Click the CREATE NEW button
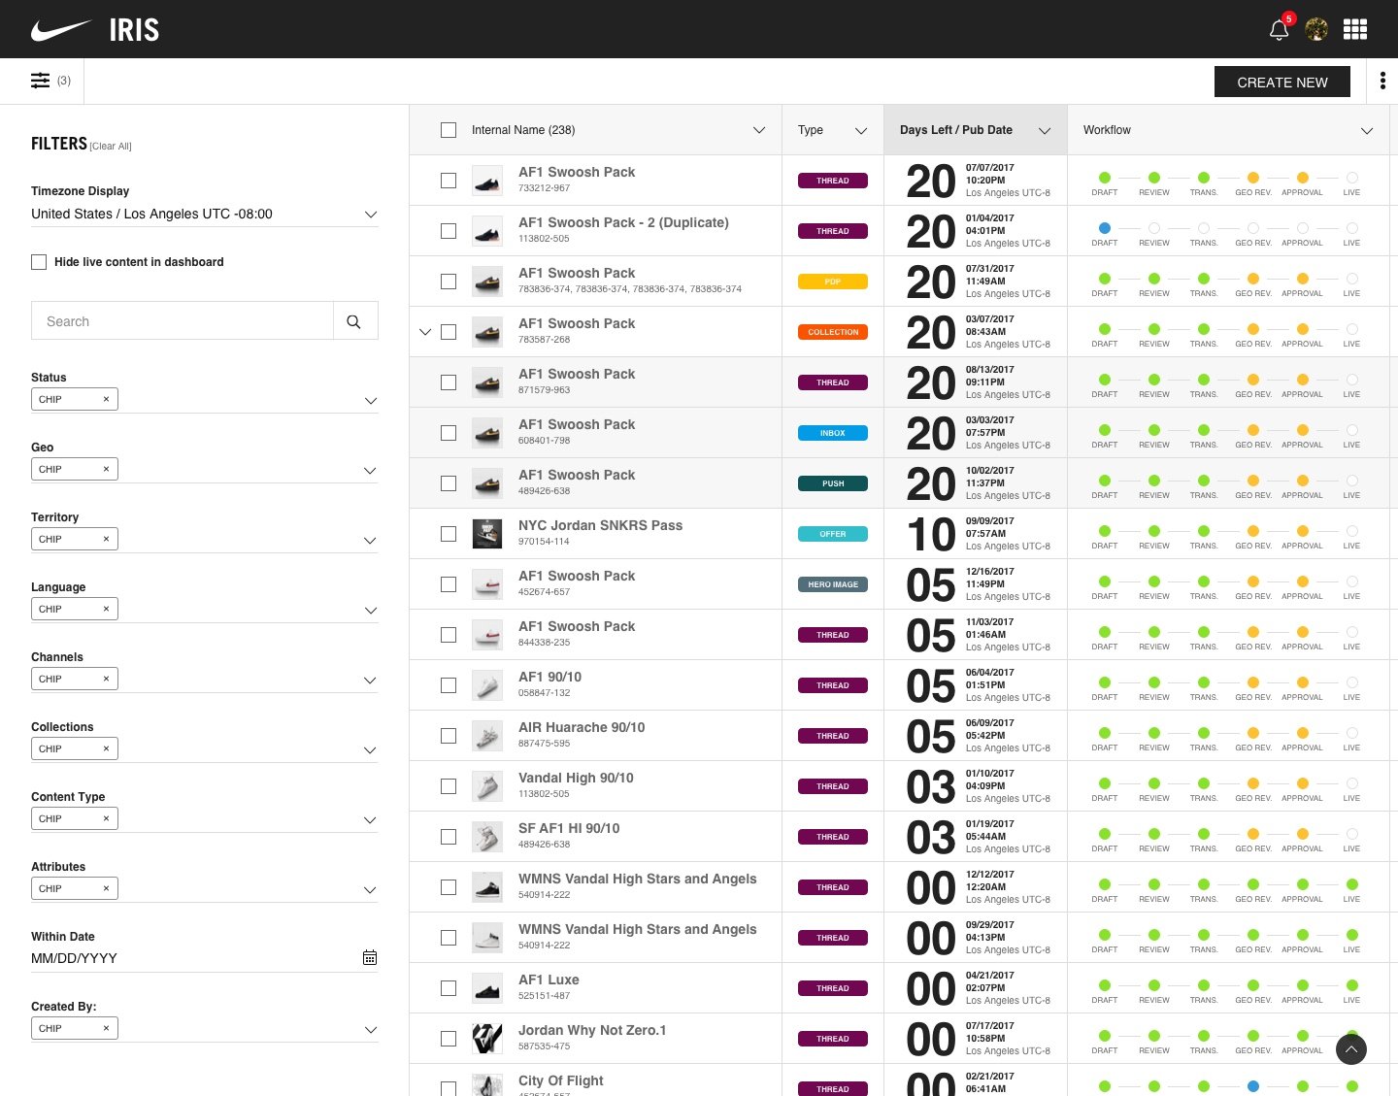 point(1282,82)
